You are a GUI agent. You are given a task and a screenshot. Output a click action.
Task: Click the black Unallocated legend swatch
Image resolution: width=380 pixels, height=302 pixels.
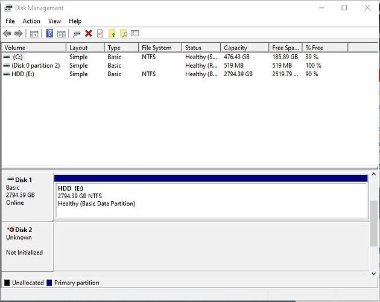click(7, 283)
